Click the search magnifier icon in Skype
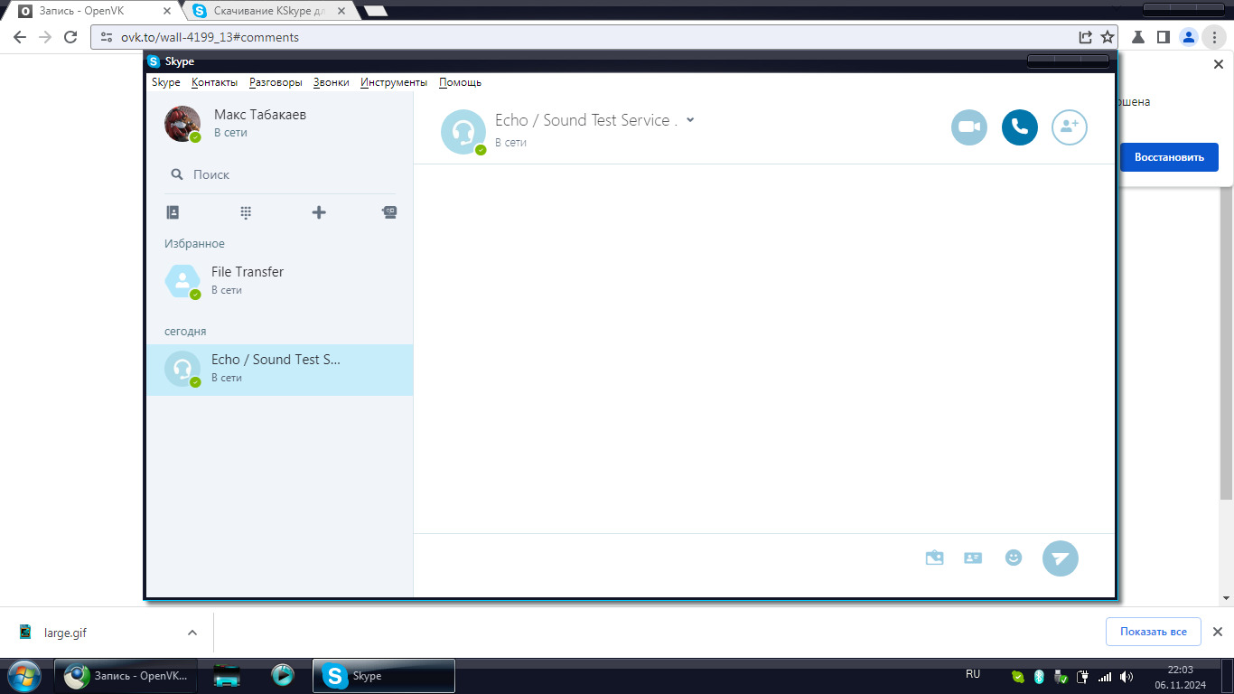Screen dimensions: 1234x694 pos(177,174)
